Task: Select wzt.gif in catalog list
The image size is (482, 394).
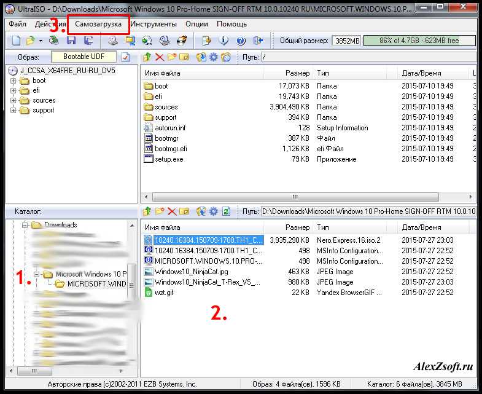Action: point(164,293)
